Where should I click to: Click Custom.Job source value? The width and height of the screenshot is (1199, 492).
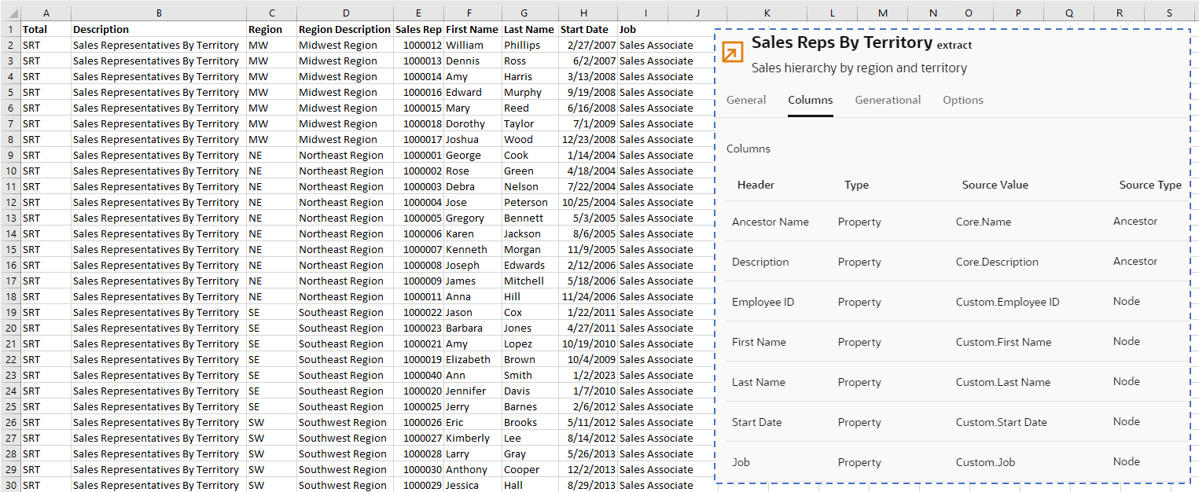985,462
